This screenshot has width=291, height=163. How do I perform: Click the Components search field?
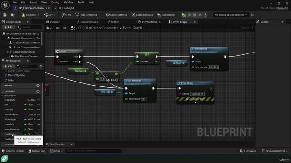(x=30, y=27)
